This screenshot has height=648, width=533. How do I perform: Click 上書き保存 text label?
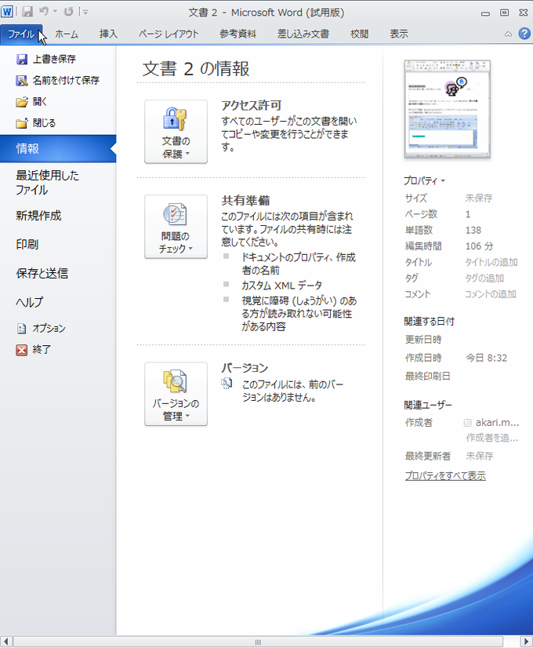[54, 59]
